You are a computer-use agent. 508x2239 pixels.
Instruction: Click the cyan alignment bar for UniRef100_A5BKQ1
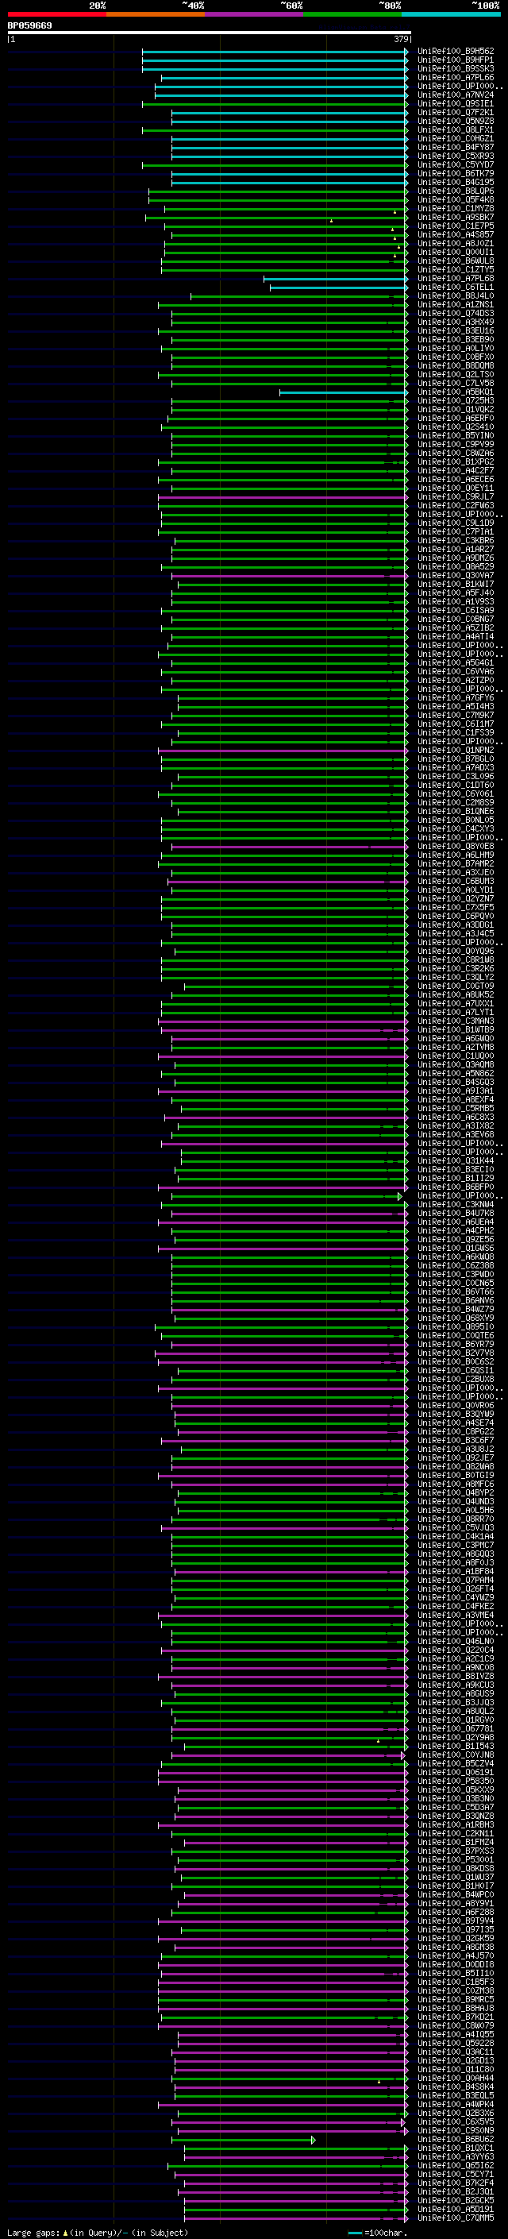pyautogui.click(x=344, y=393)
